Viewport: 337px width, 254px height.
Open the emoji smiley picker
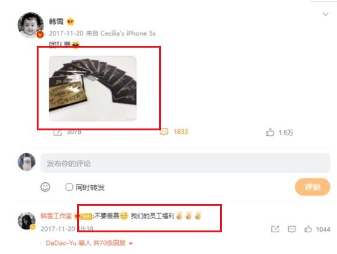click(x=45, y=187)
